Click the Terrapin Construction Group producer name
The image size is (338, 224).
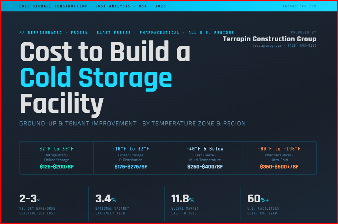[x=270, y=39]
